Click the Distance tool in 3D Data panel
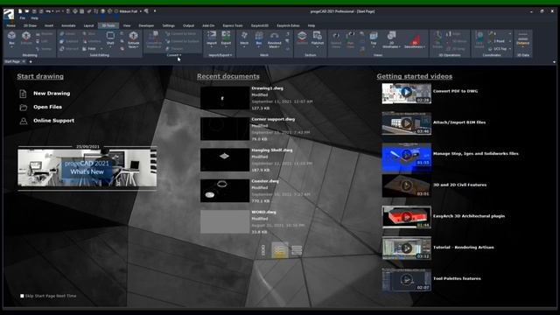 tap(523, 40)
